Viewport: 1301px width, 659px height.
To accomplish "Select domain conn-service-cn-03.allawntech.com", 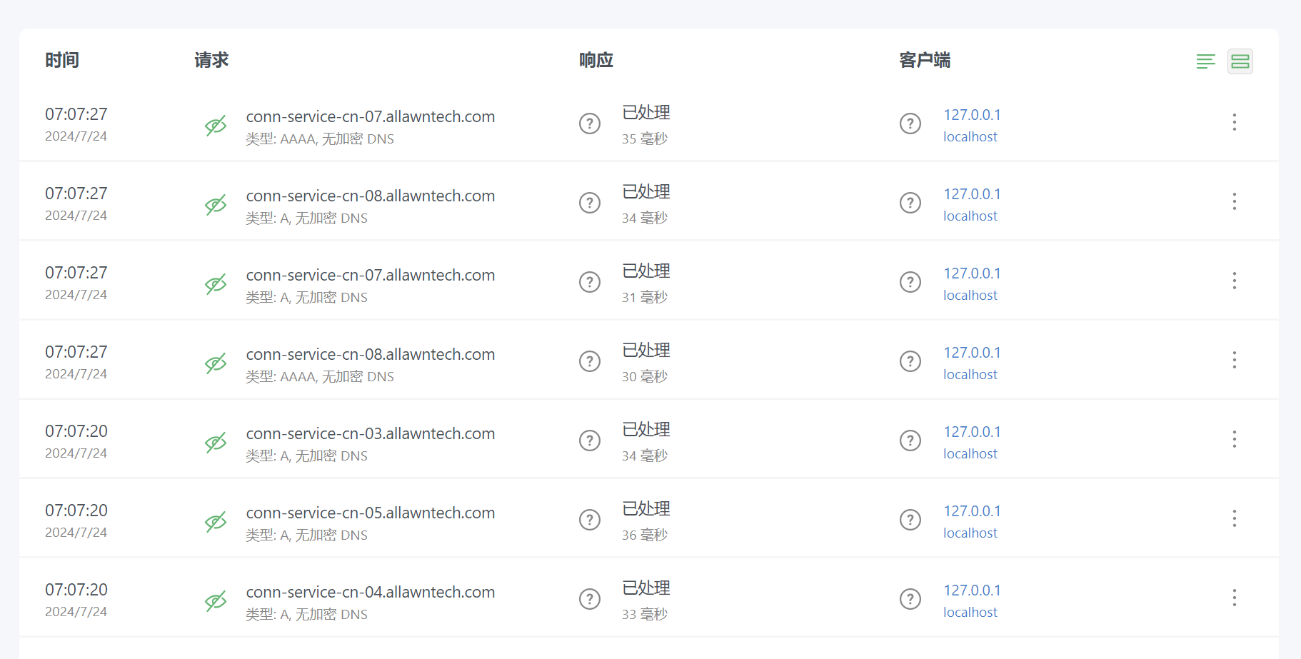I will click(x=371, y=433).
